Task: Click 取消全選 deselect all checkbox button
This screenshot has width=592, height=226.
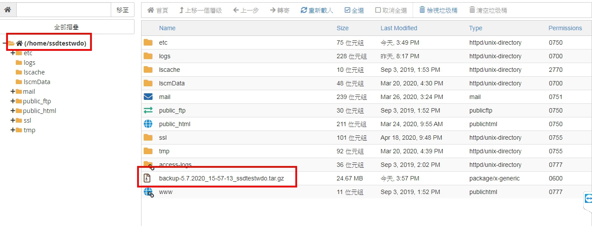Action: [x=391, y=10]
